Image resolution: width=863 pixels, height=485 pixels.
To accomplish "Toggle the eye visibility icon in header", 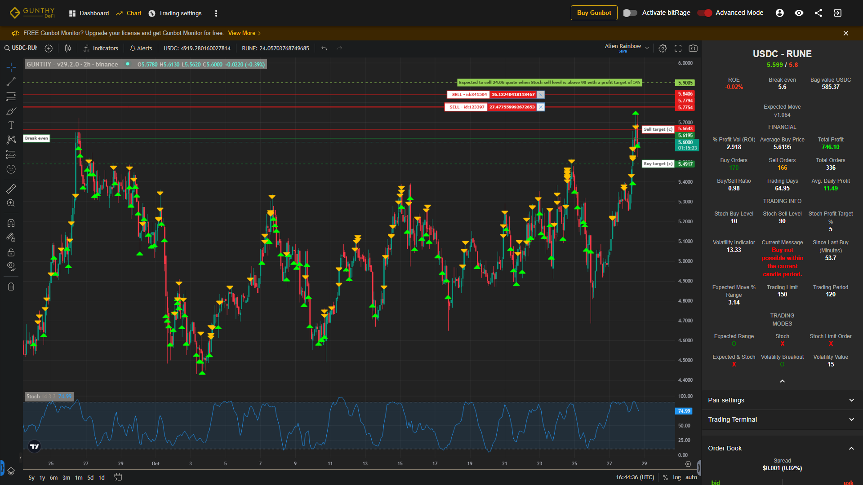I will (799, 13).
